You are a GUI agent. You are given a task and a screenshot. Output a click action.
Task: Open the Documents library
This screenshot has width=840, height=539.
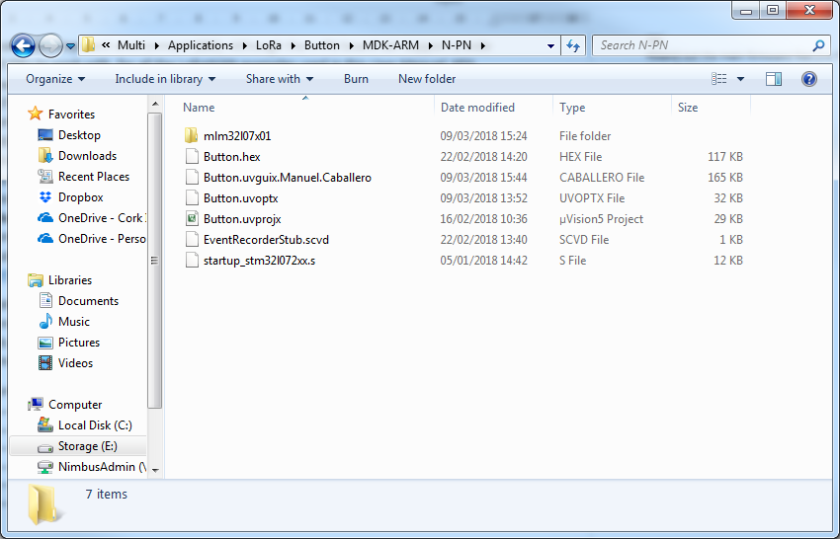pyautogui.click(x=88, y=301)
